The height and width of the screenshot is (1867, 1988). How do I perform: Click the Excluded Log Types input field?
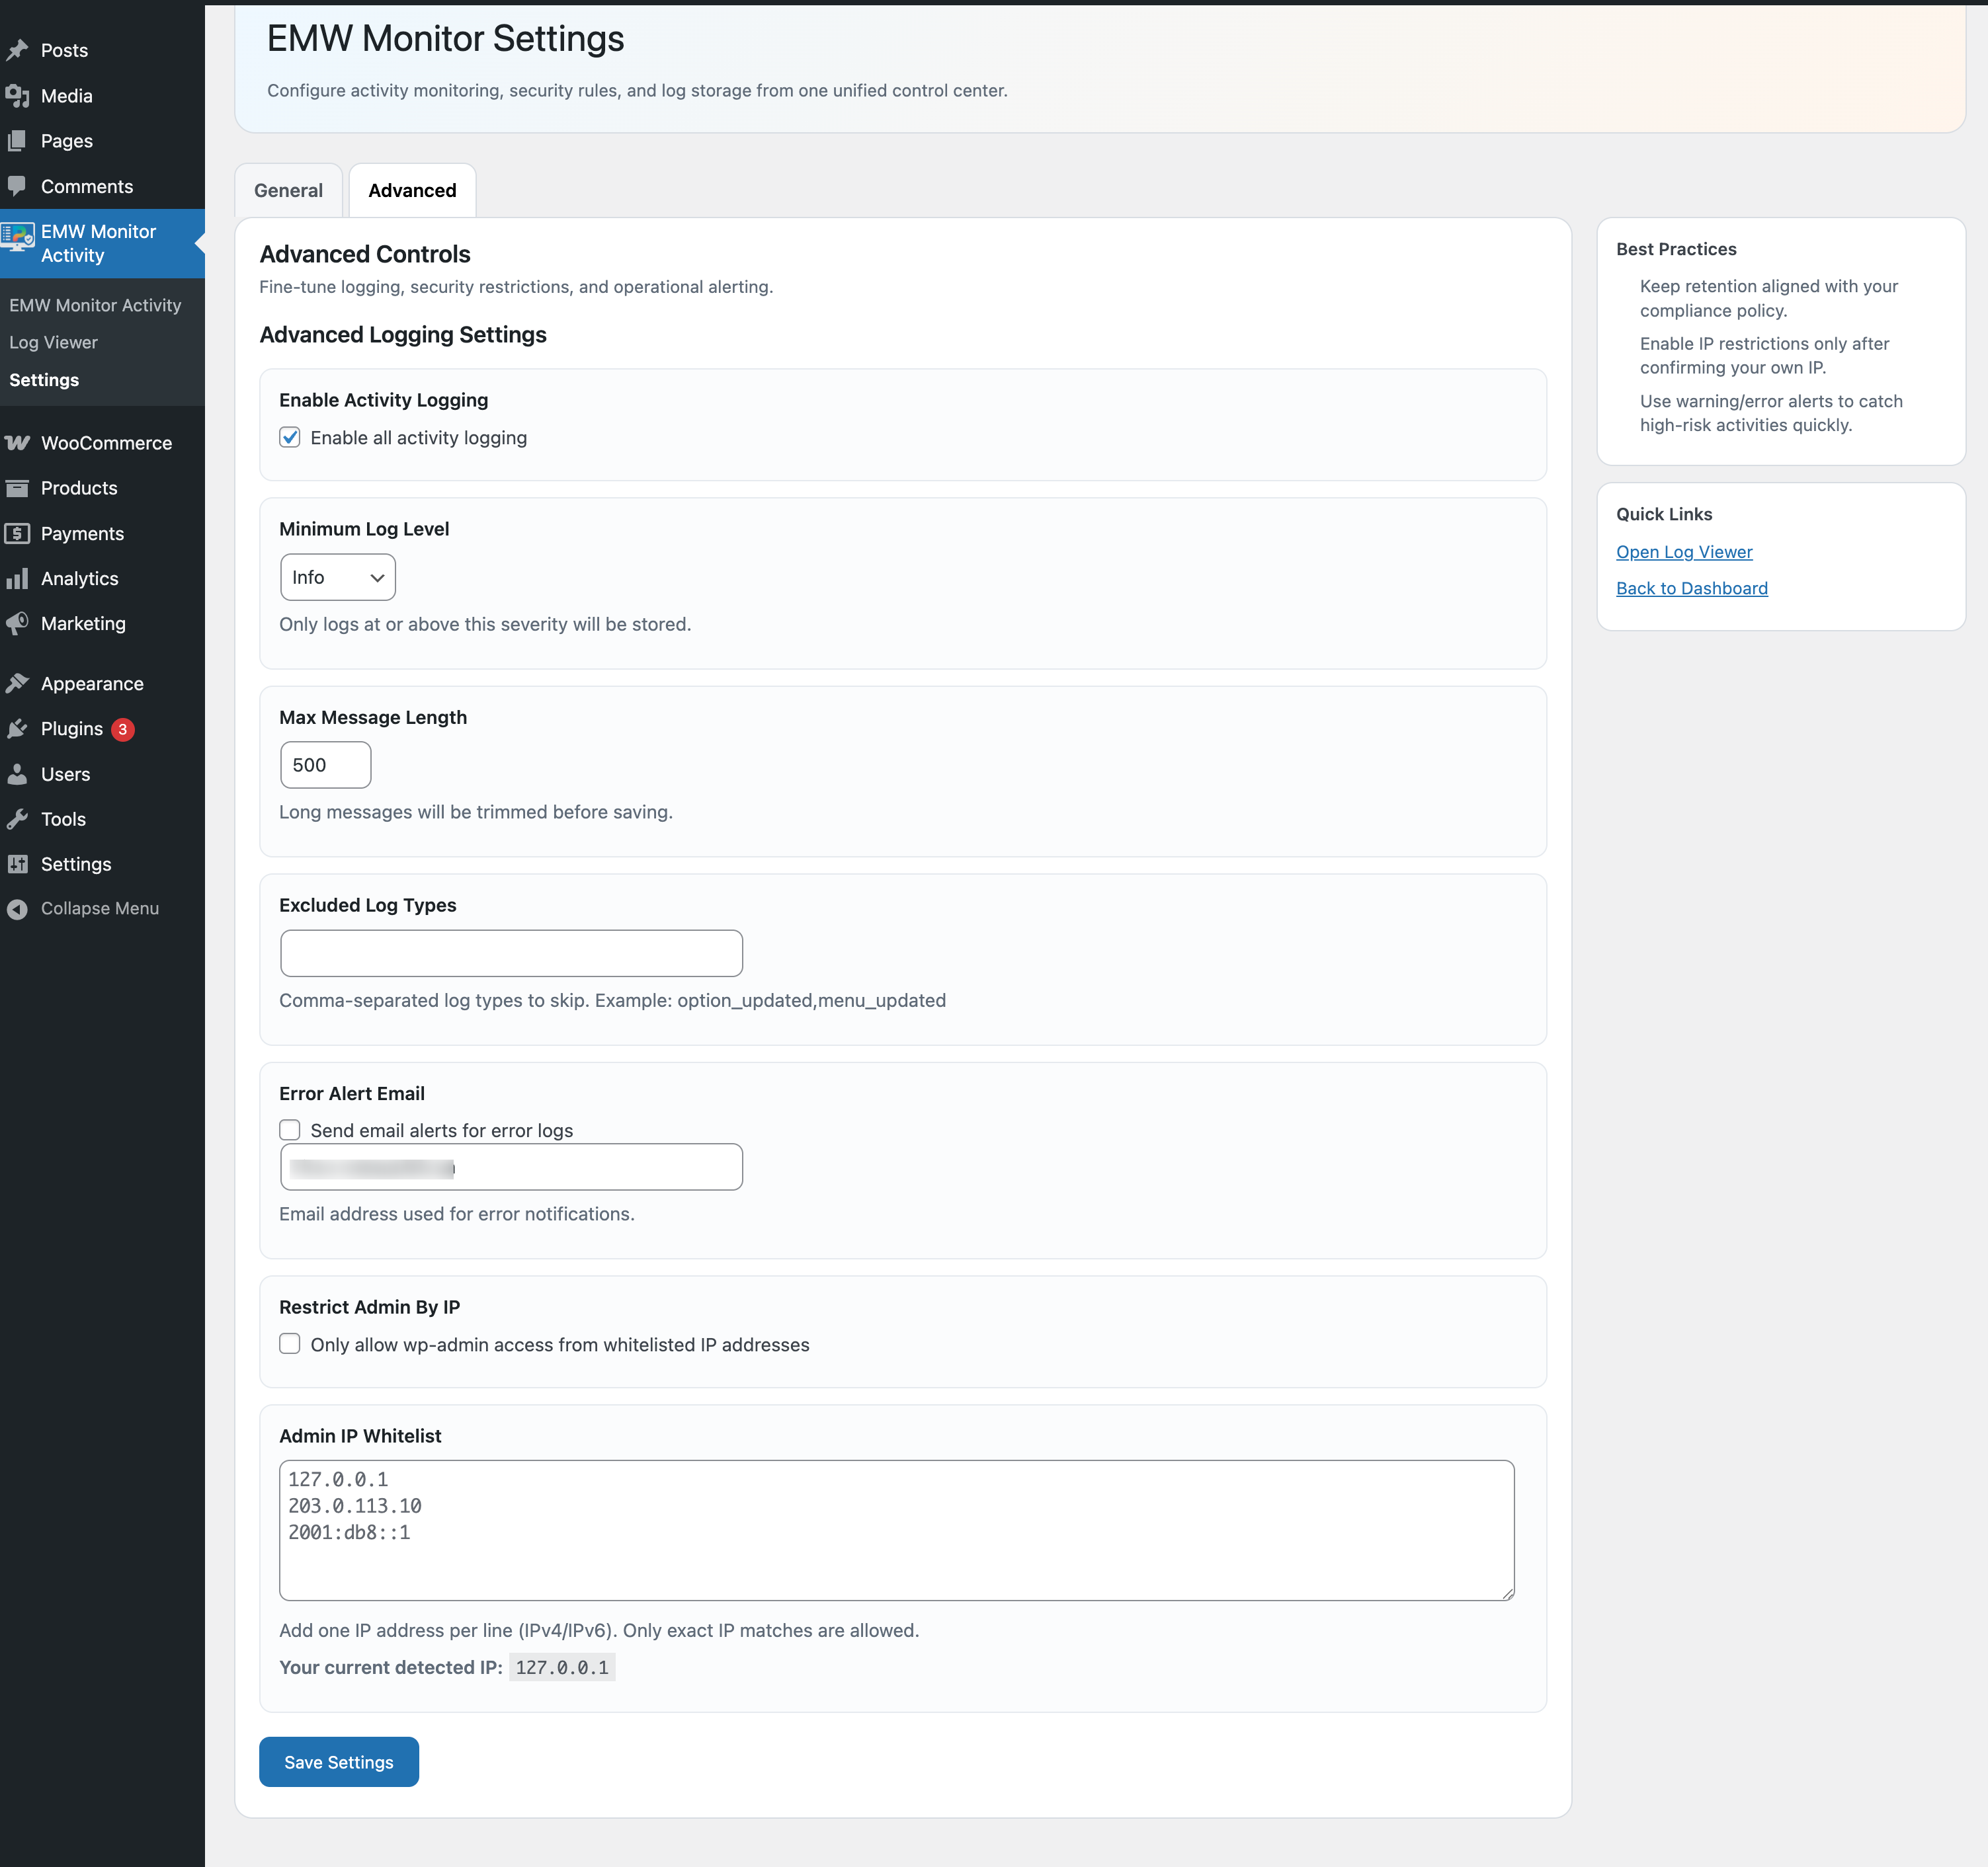(x=511, y=953)
